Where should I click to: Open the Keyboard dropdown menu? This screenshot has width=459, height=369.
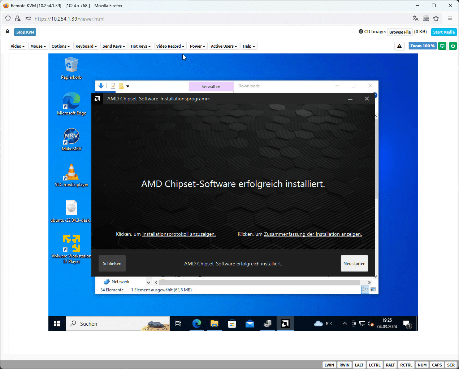click(x=86, y=46)
